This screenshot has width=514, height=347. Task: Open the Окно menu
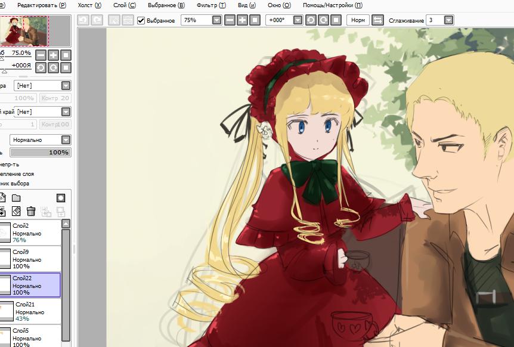click(x=279, y=5)
